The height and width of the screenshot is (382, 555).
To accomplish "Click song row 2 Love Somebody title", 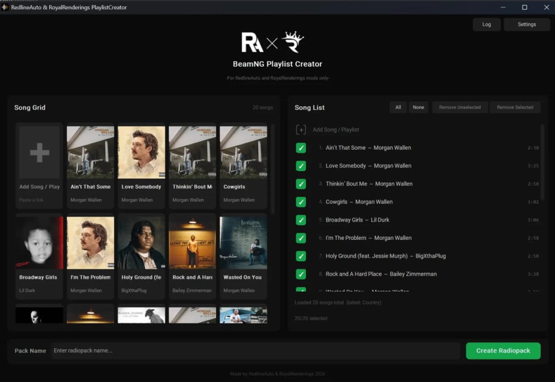I will pos(368,166).
